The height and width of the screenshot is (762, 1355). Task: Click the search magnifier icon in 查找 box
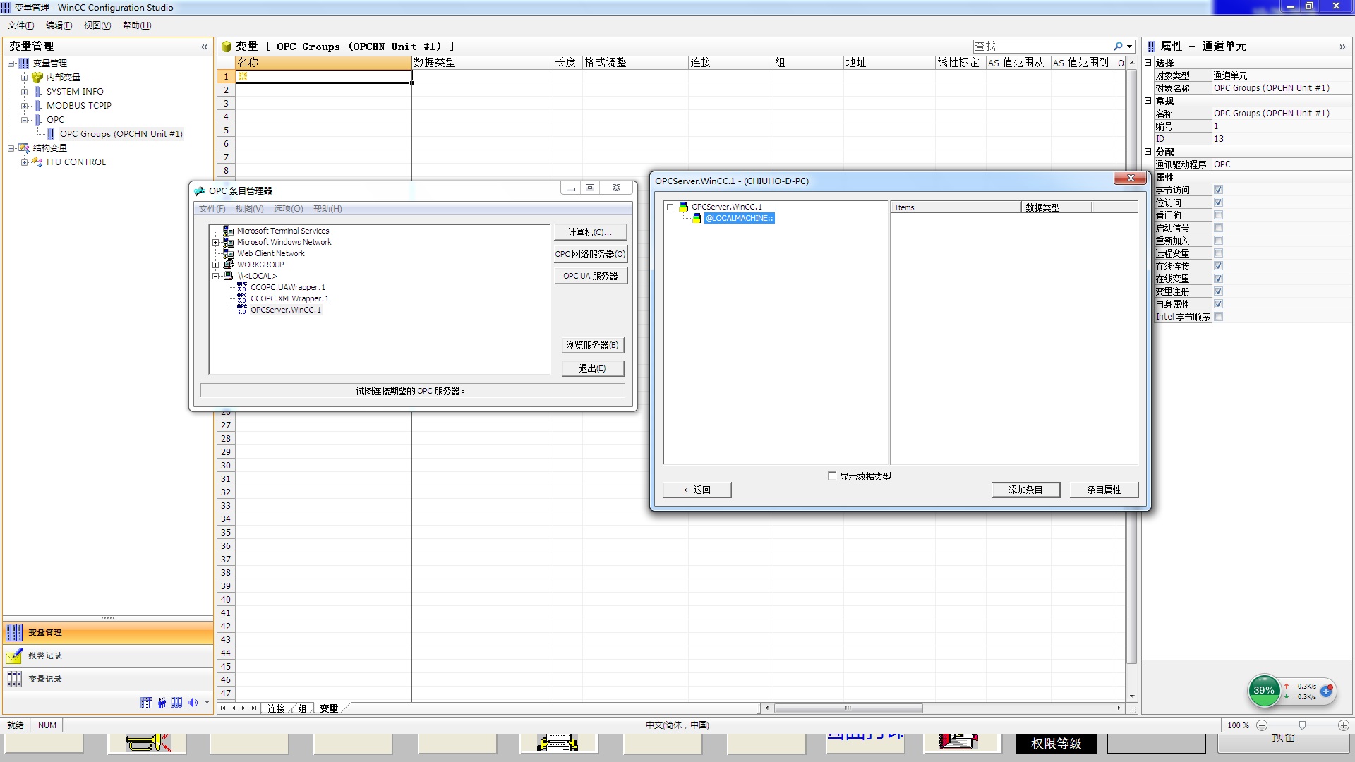[x=1118, y=47]
